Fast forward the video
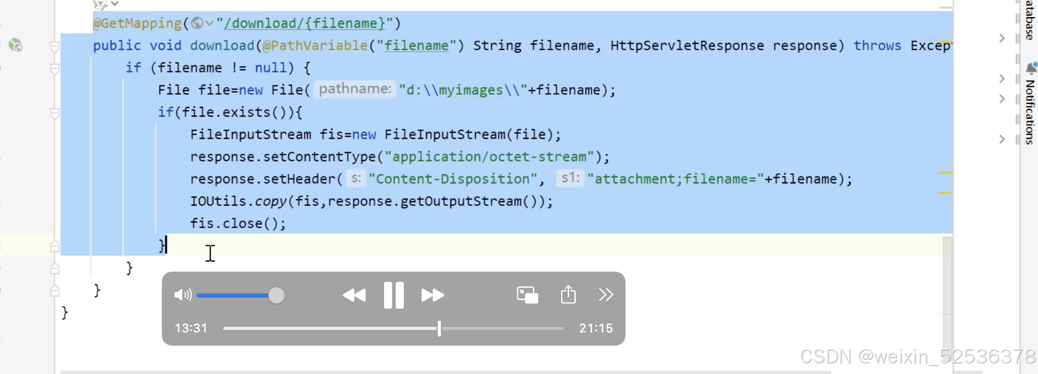1038x374 pixels. pos(433,295)
